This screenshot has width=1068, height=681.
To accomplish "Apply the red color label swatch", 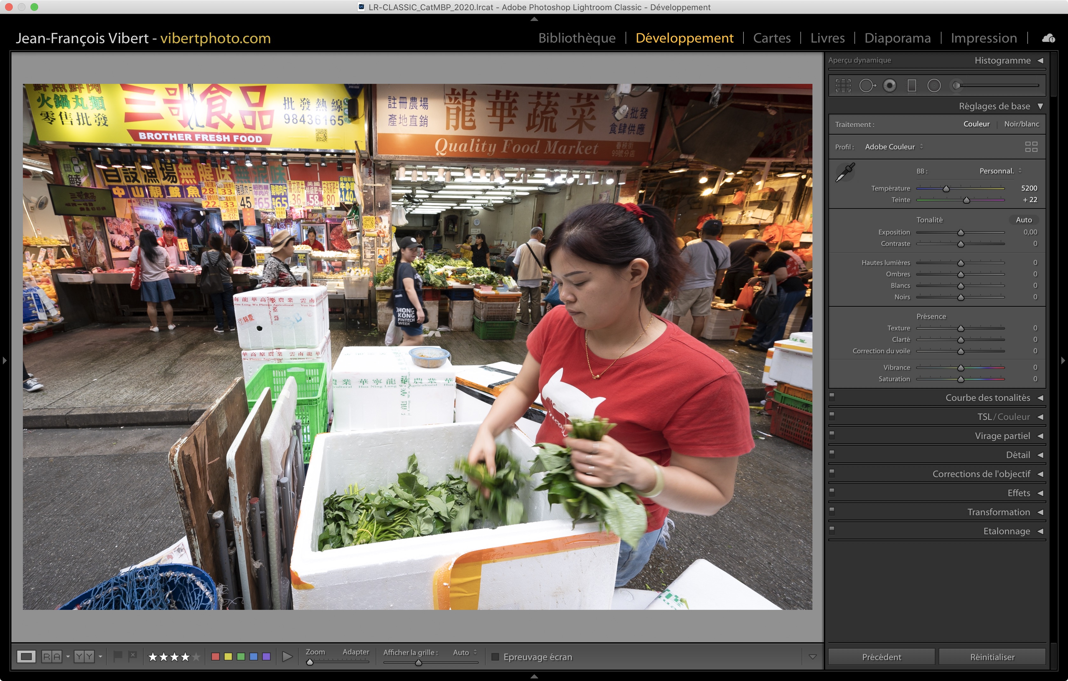I will [x=216, y=657].
